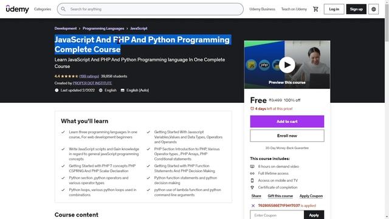Viewport: 389px width, 219px height.
Task: Click '30-Day Money-Back Guarantee' text
Action: (x=287, y=148)
